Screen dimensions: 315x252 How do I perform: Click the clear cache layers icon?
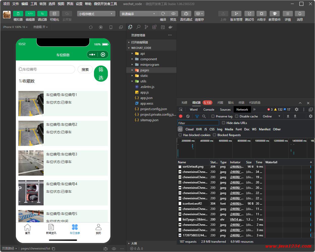(199, 14)
